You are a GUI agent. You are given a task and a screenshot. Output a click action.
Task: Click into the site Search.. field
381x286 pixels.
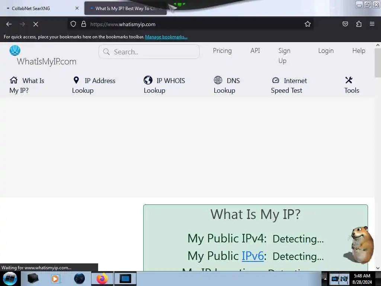tap(149, 51)
